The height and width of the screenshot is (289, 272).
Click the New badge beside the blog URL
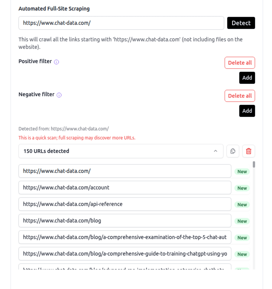tap(242, 221)
